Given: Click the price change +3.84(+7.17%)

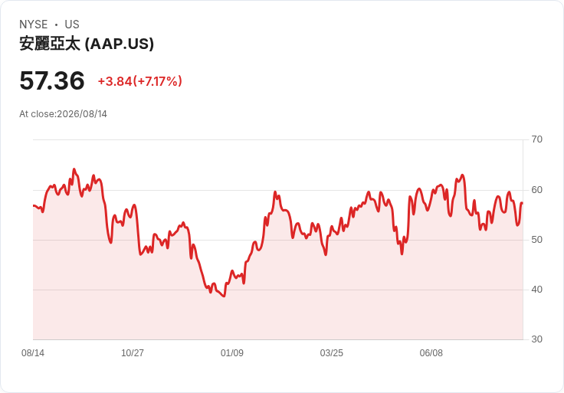Looking at the screenshot, I should pyautogui.click(x=140, y=81).
